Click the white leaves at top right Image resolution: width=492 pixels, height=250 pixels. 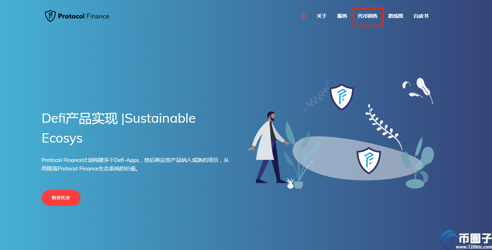tap(420, 89)
